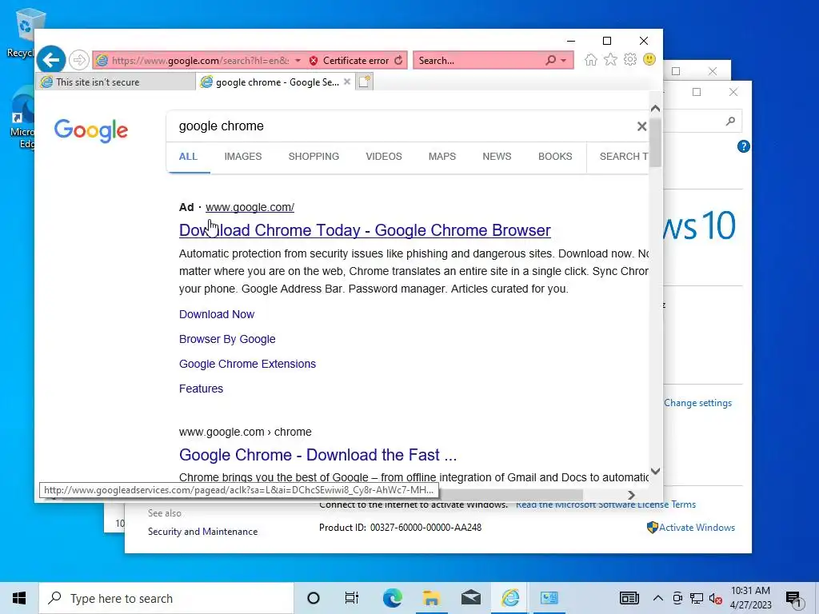Open the VIDEOS results tab
This screenshot has height=614, width=819.
pyautogui.click(x=384, y=157)
